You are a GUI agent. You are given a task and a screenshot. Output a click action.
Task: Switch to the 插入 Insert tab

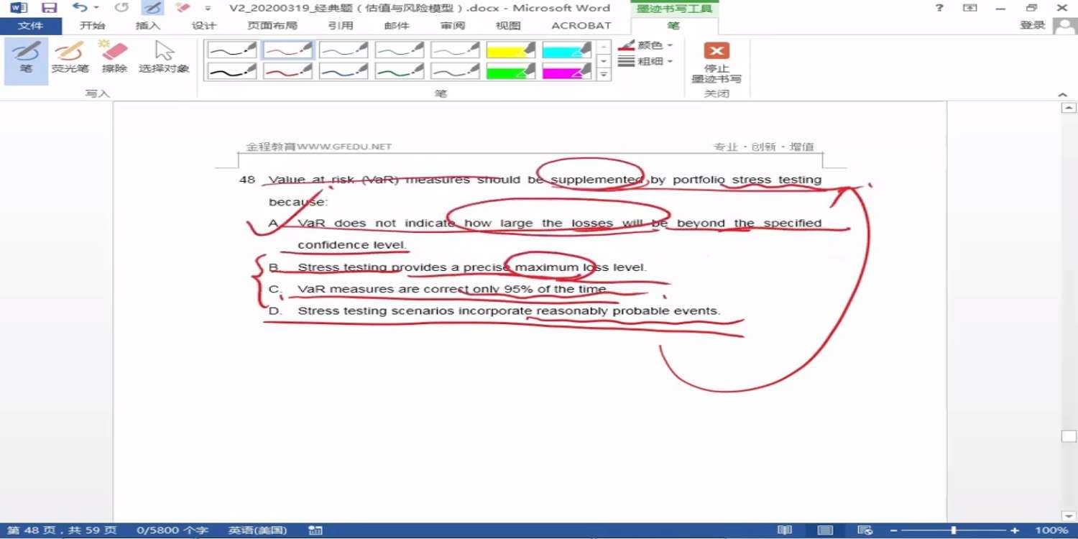point(148,26)
